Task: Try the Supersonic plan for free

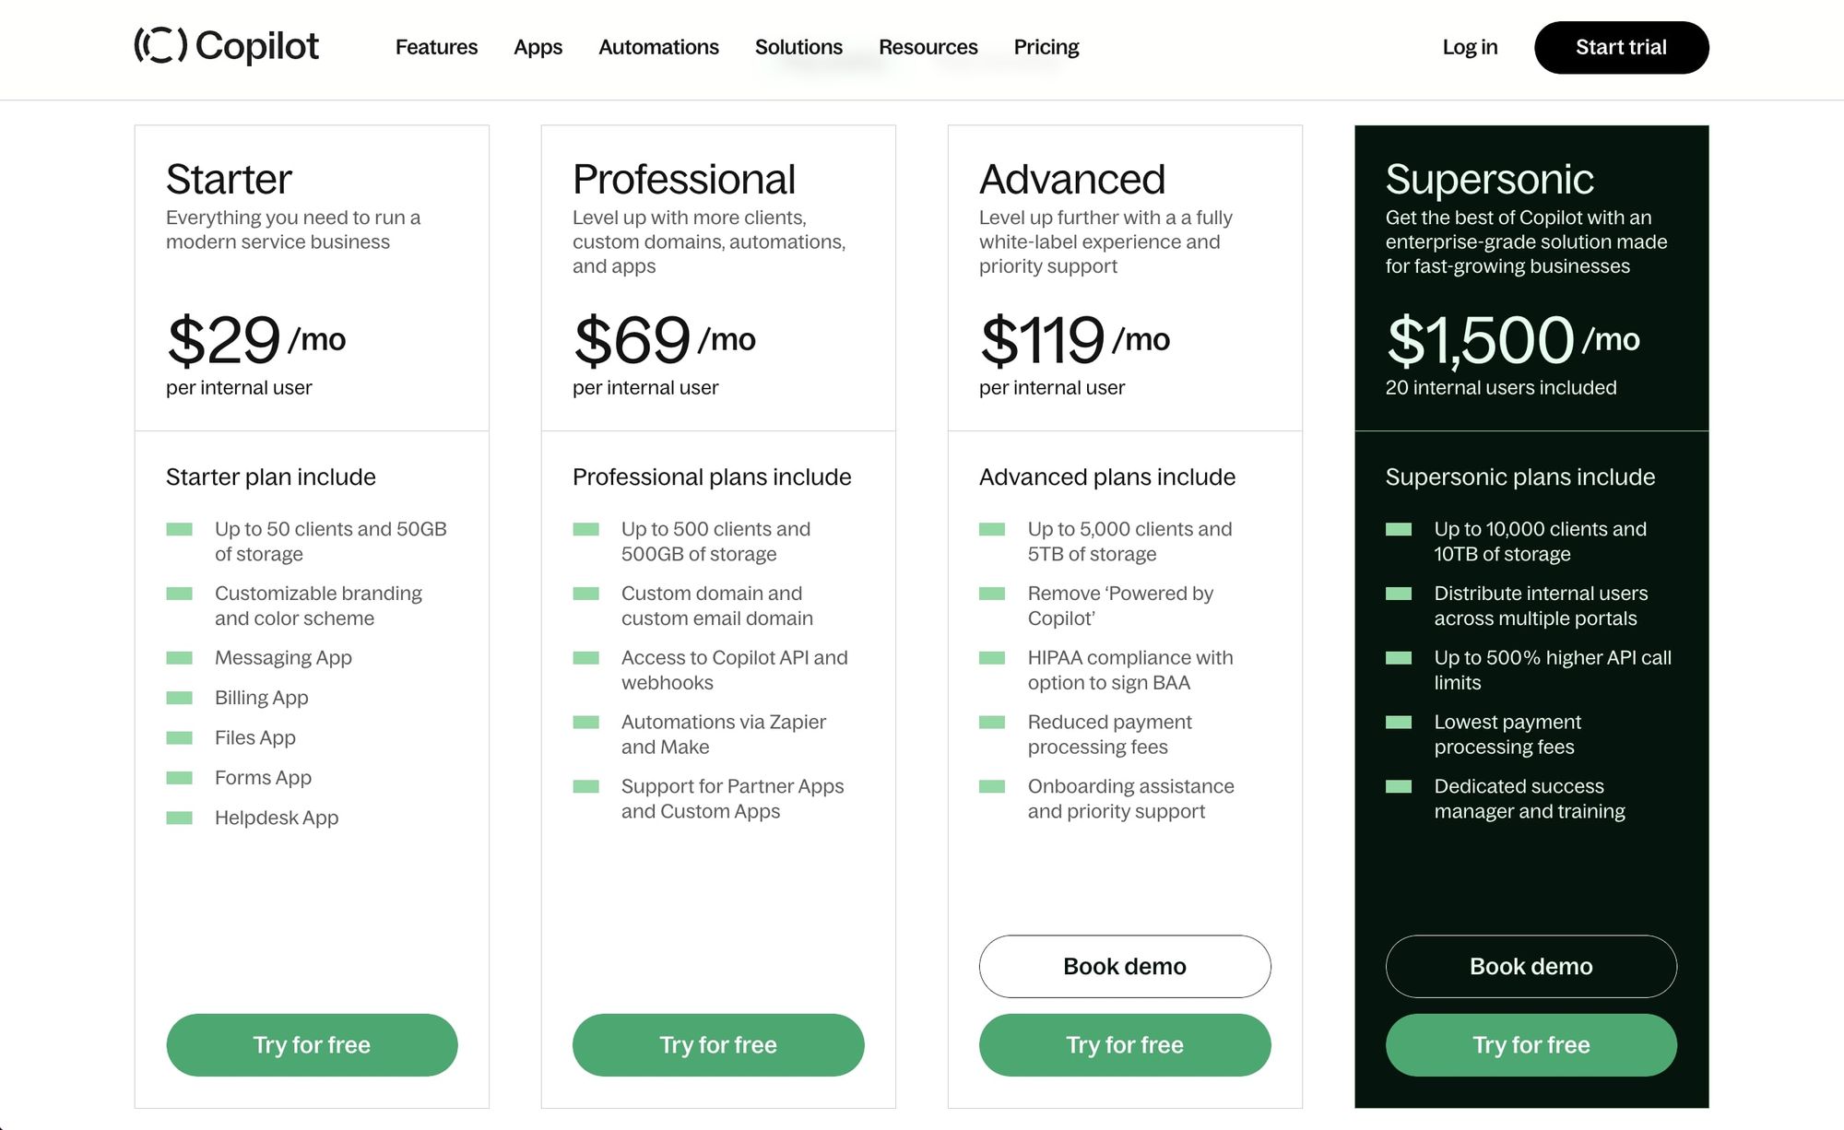Action: [x=1531, y=1044]
